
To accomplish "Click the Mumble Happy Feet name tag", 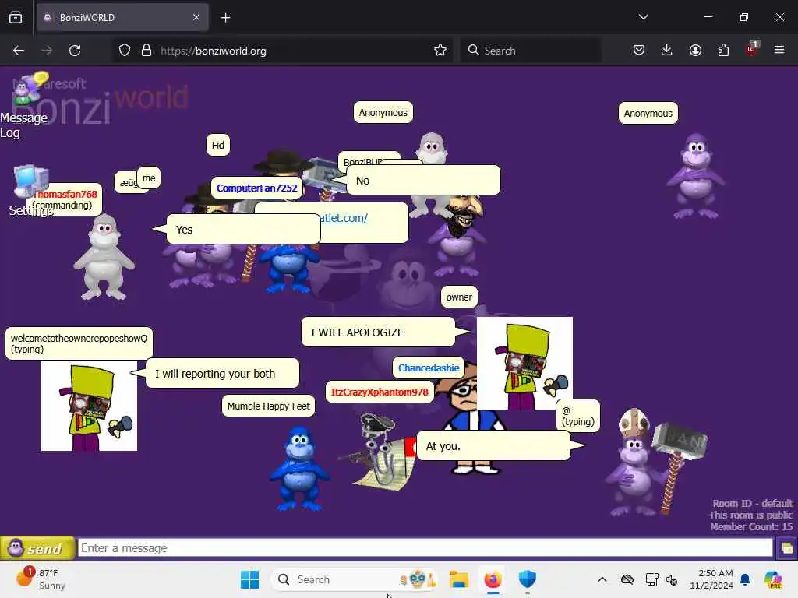I will coord(268,406).
